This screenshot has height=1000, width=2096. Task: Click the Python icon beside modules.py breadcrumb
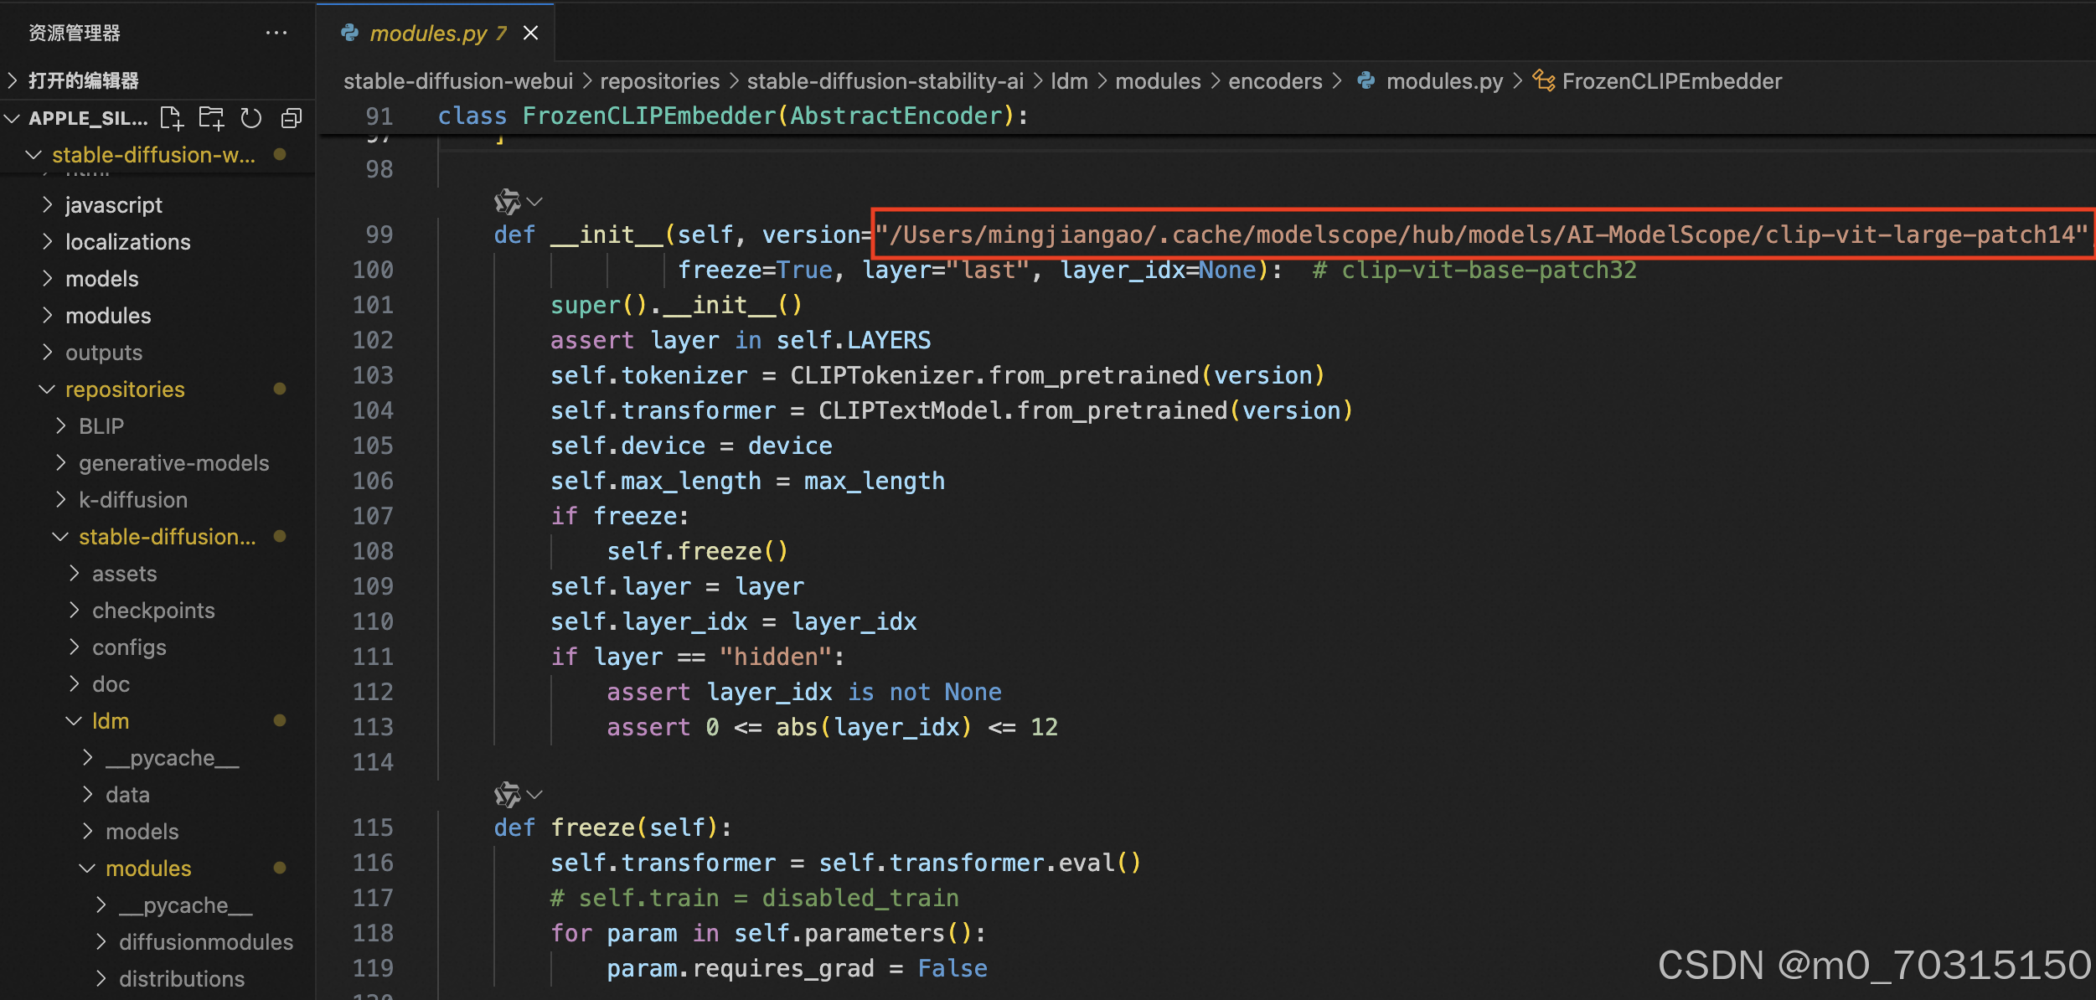[1366, 80]
